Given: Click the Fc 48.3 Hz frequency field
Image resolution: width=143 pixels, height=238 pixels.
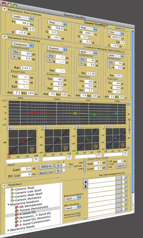Looking at the screenshot, I should pos(23,23).
